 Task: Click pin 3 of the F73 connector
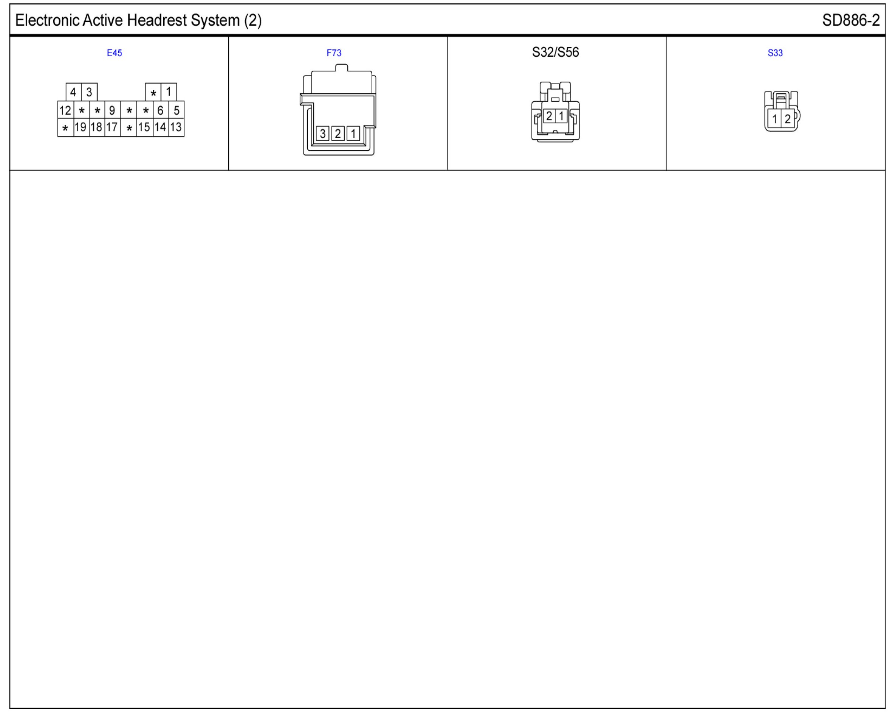[322, 133]
